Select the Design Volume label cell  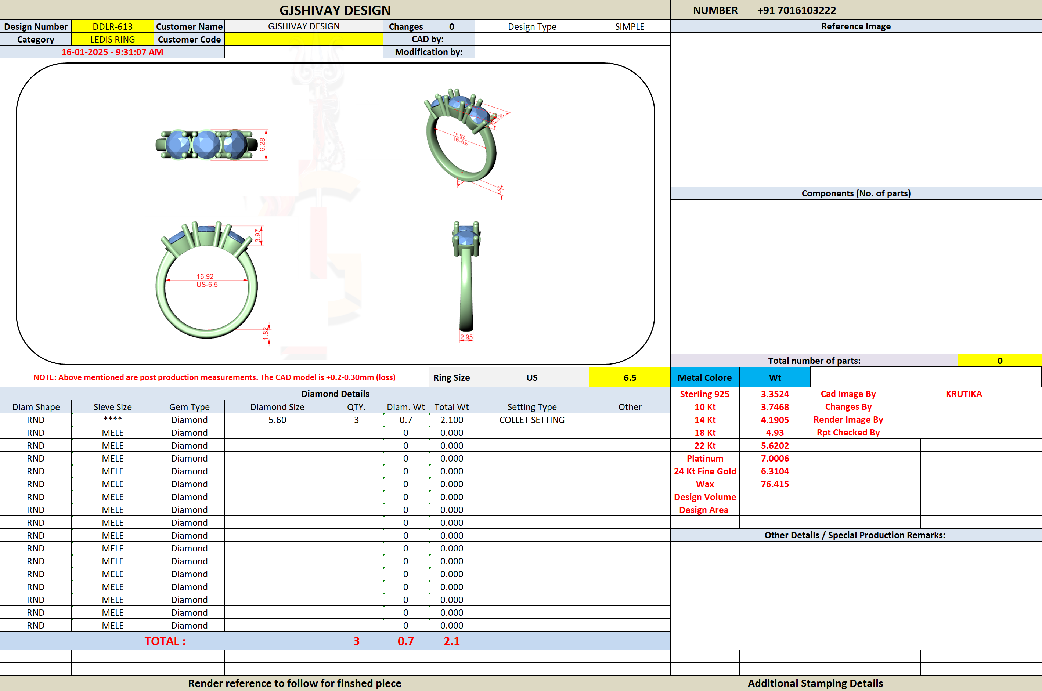pos(704,497)
